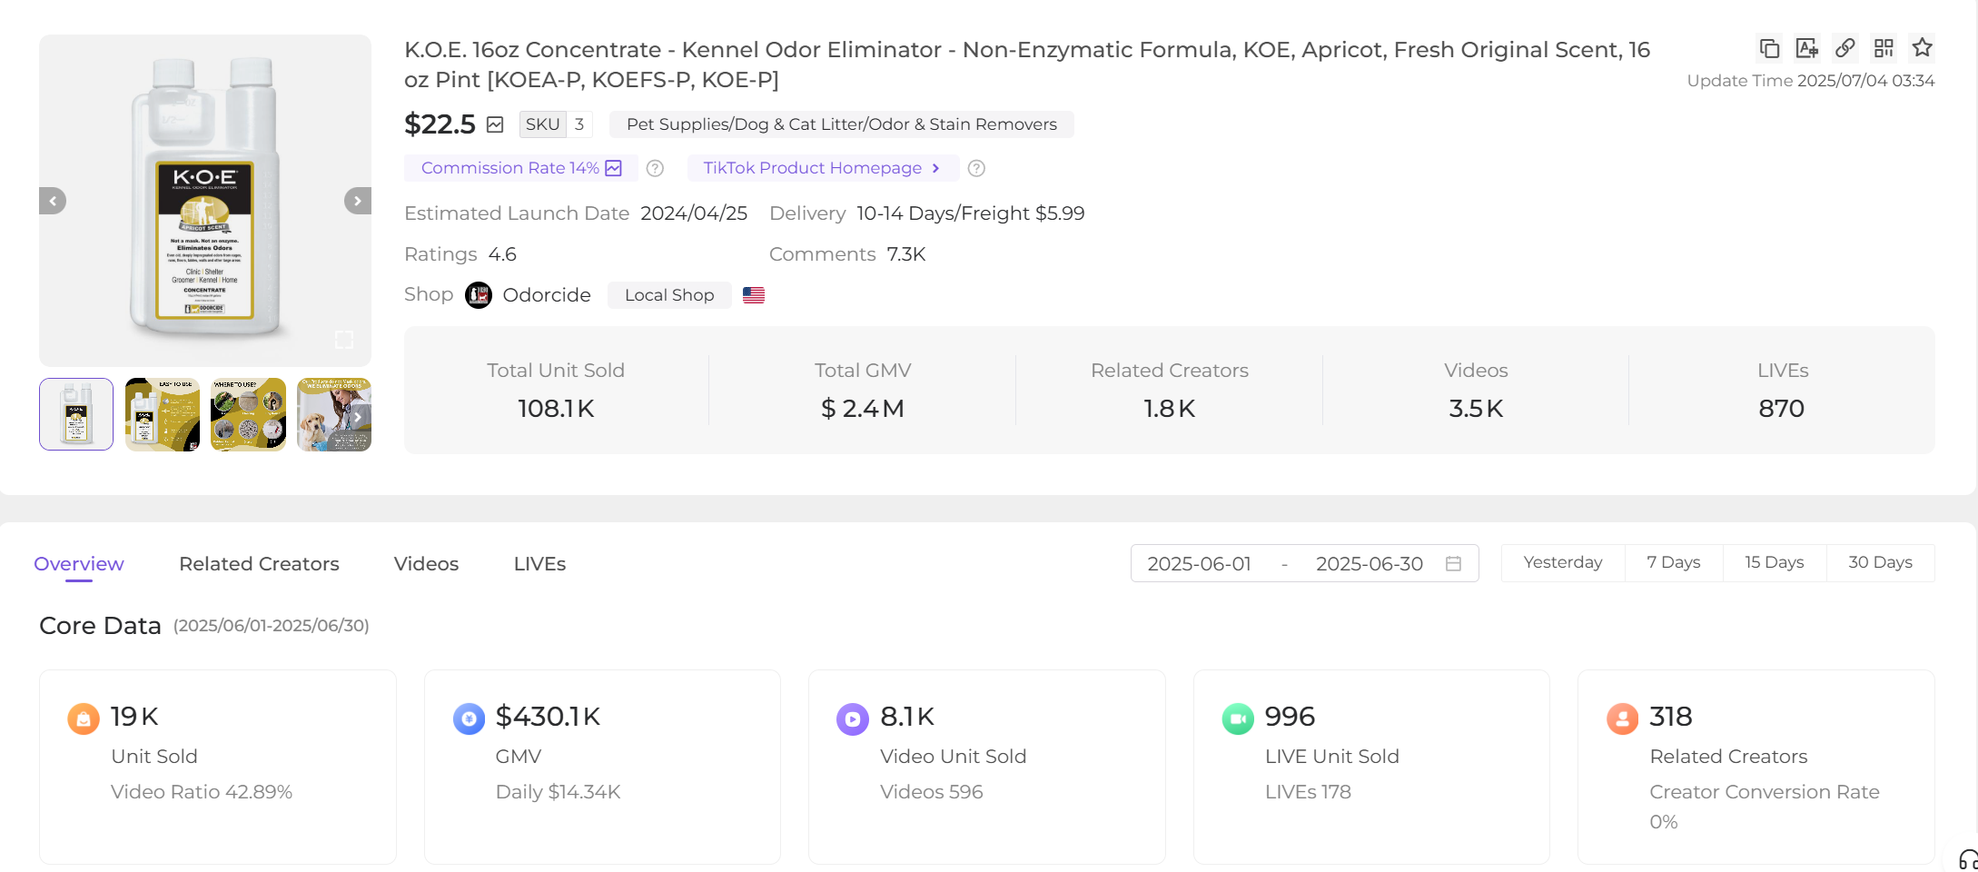Enlarge the main product image via fullscreen icon
Screen dimensions: 1978x872
click(344, 340)
